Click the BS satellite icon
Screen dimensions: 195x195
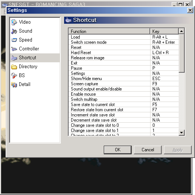[x=14, y=76]
